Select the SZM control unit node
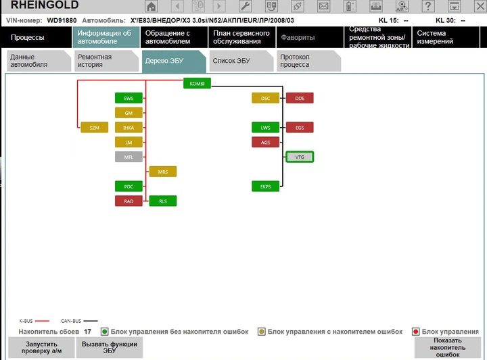The height and width of the screenshot is (360, 487). [x=95, y=128]
